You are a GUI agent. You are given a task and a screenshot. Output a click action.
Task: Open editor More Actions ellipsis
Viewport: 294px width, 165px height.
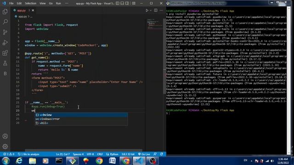tap(161, 10)
